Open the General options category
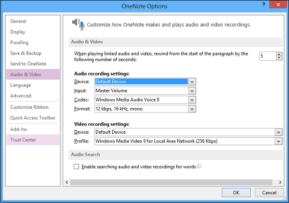 [x=33, y=21]
